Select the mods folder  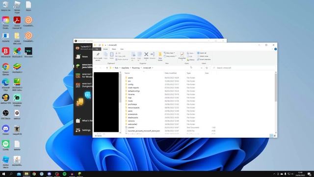click(130, 101)
